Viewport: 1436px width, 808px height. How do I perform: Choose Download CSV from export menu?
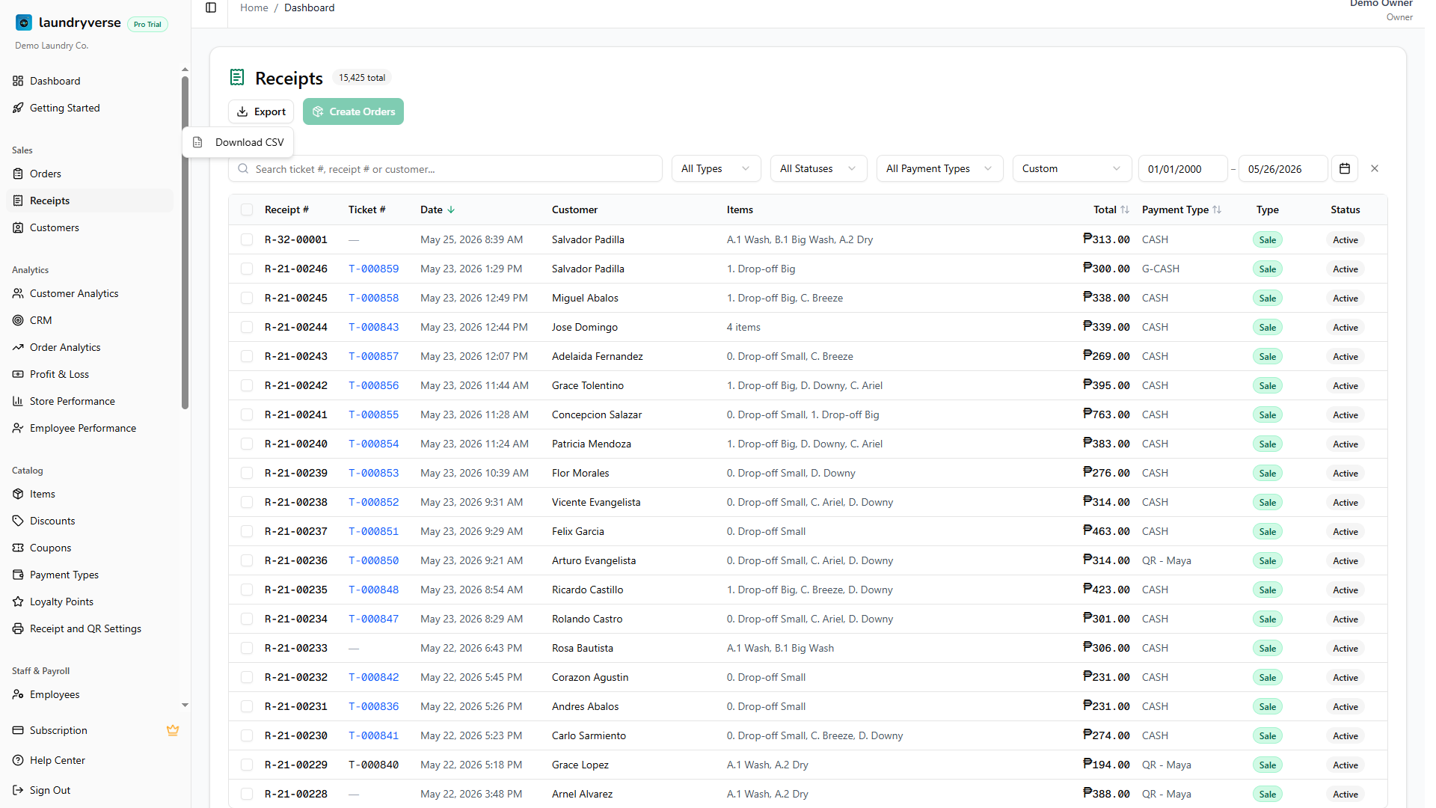point(238,142)
